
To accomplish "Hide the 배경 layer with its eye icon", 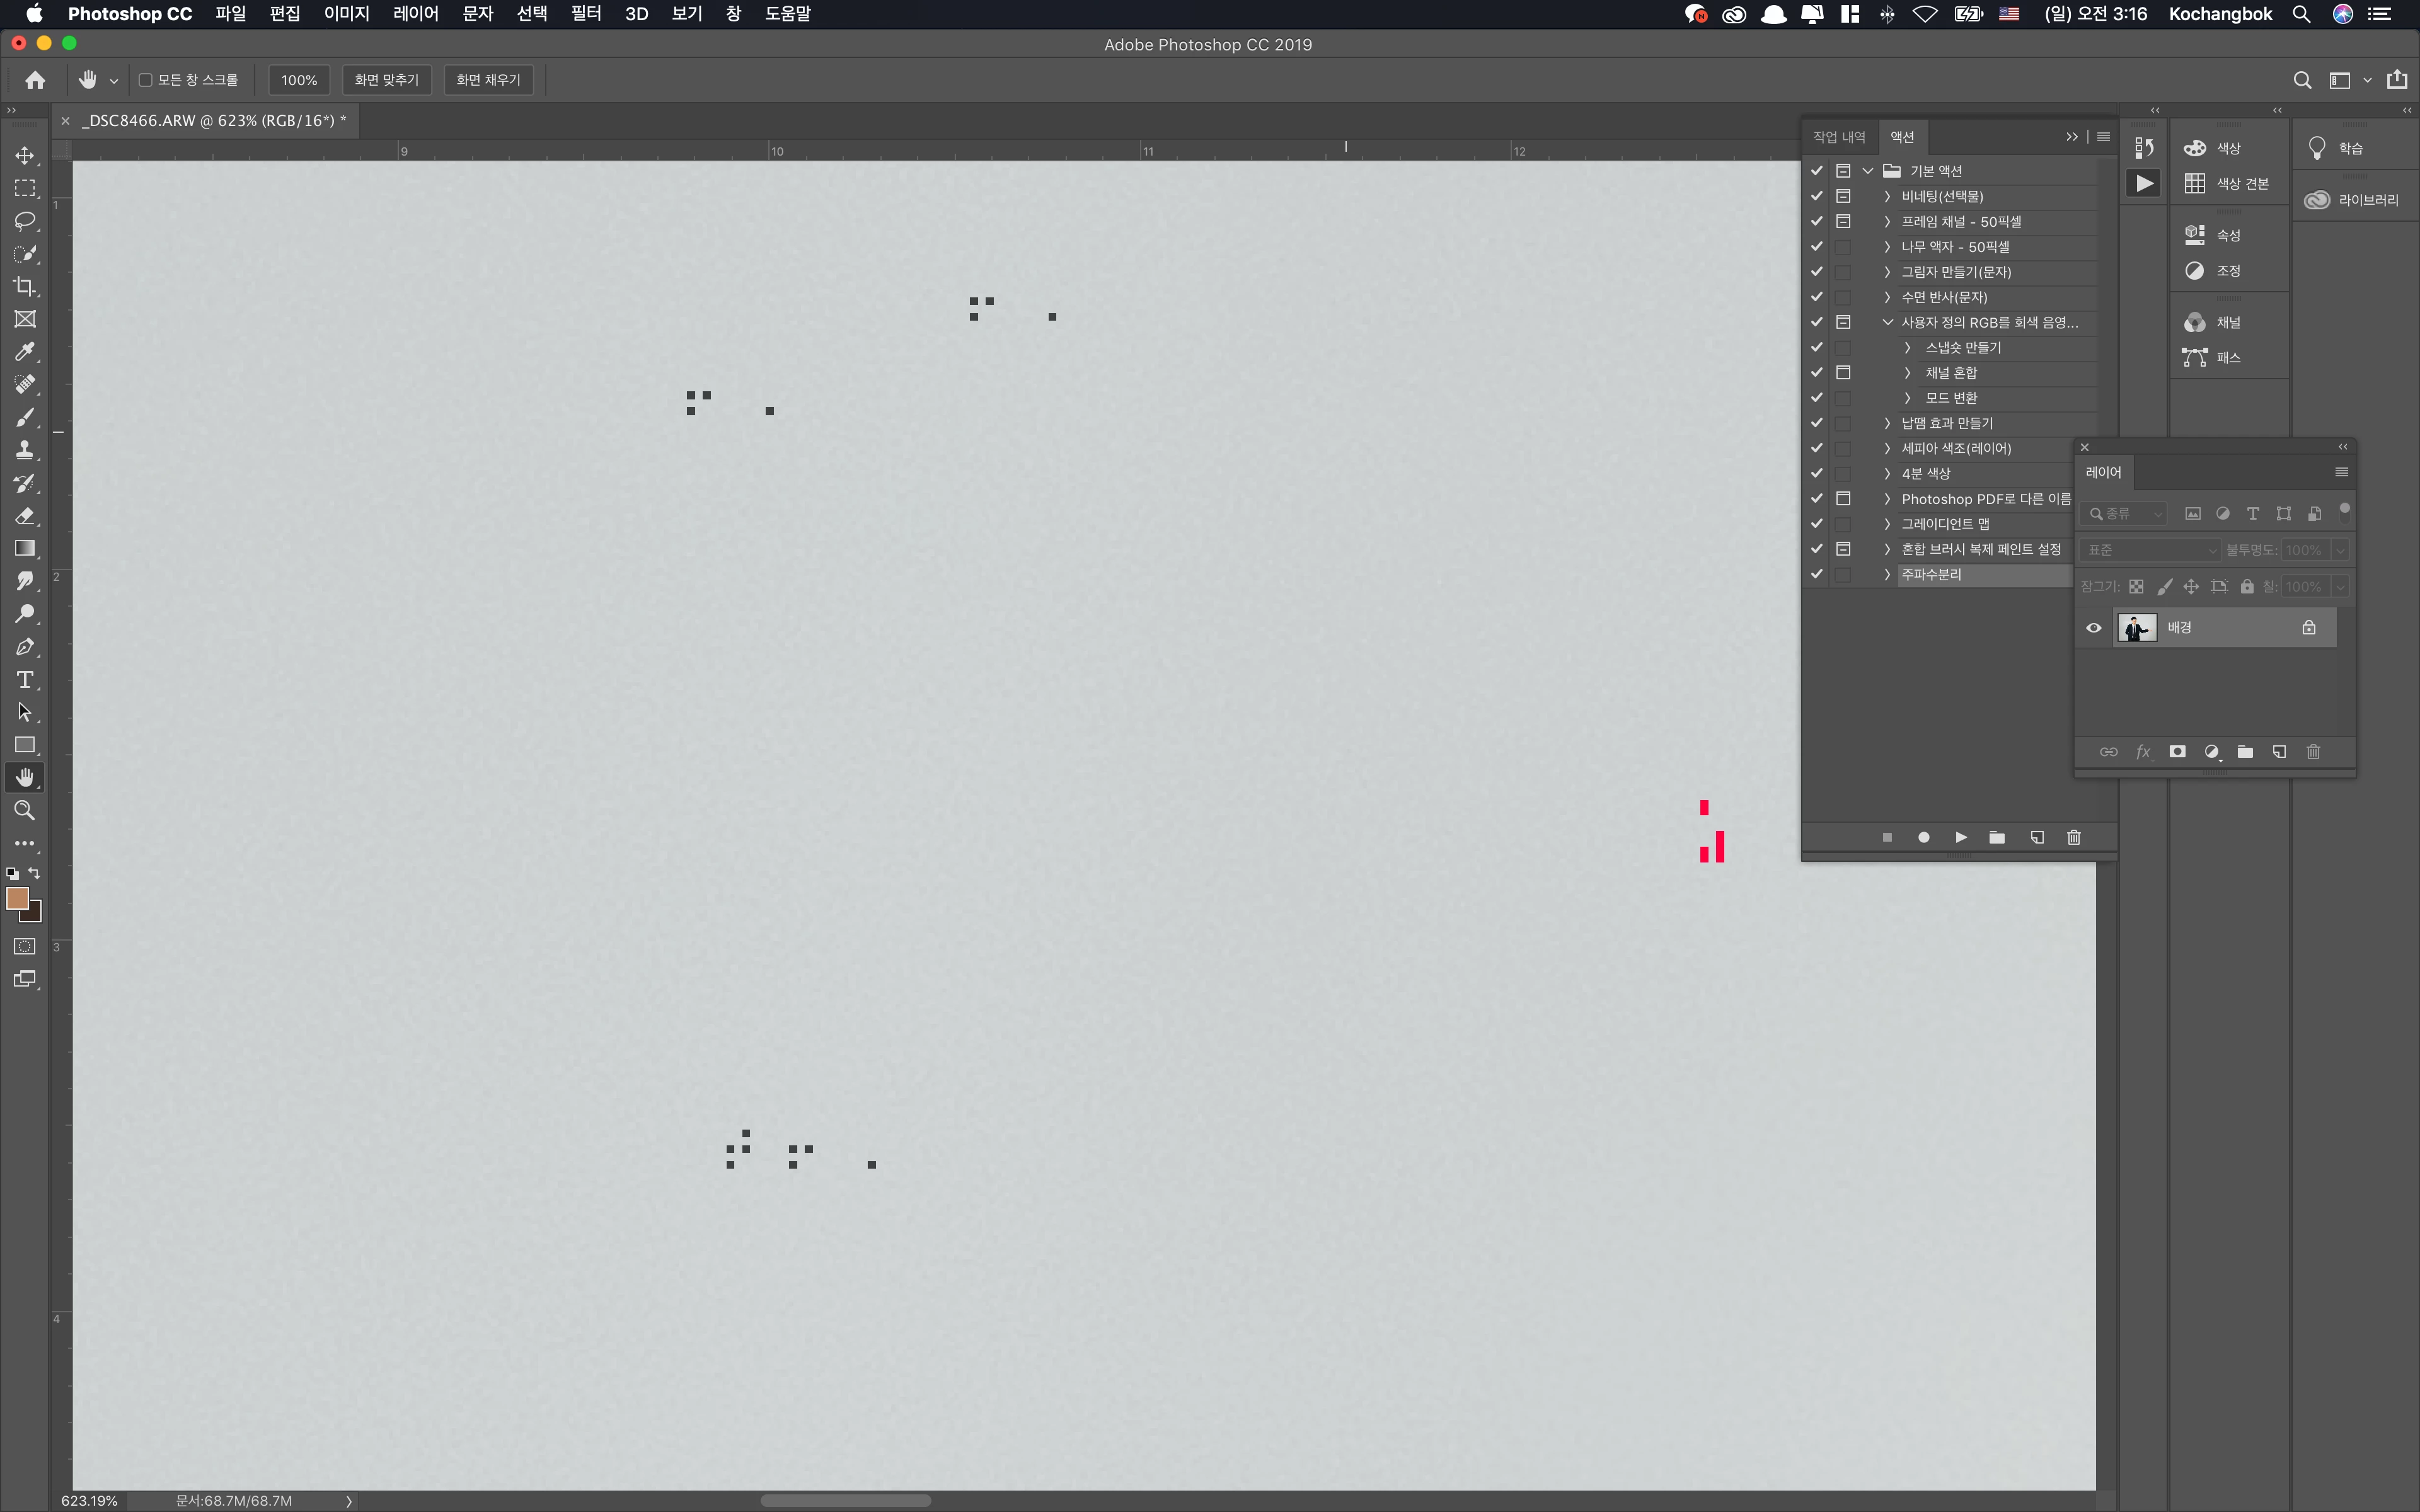I will (2093, 628).
